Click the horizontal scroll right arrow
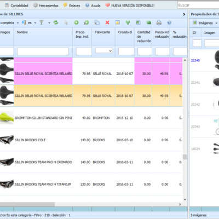 coord(180,204)
